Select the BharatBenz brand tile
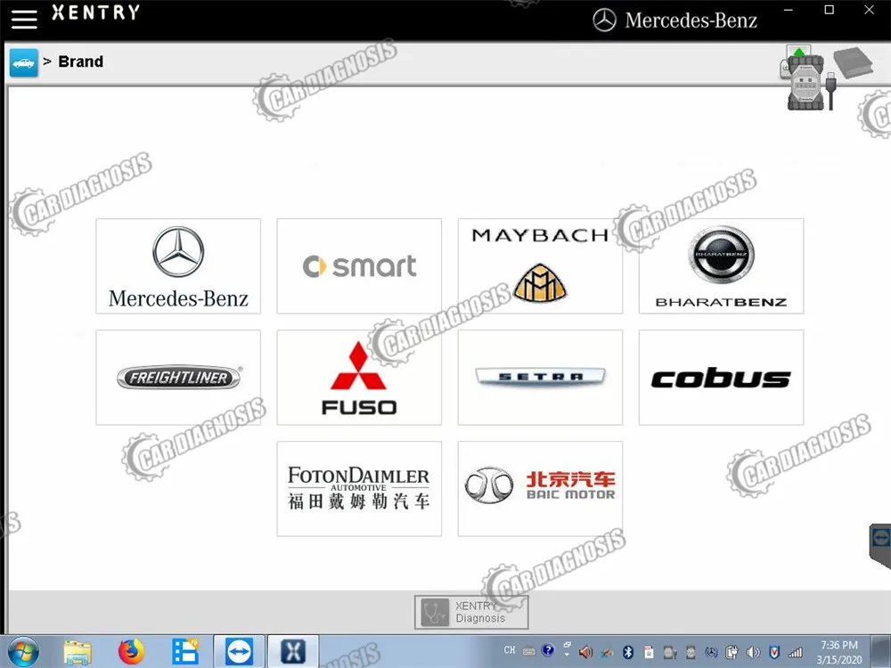 click(x=721, y=265)
